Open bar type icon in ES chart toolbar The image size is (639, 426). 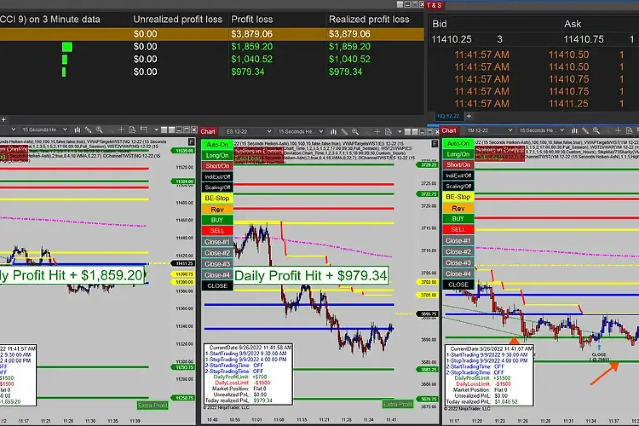coord(333,131)
